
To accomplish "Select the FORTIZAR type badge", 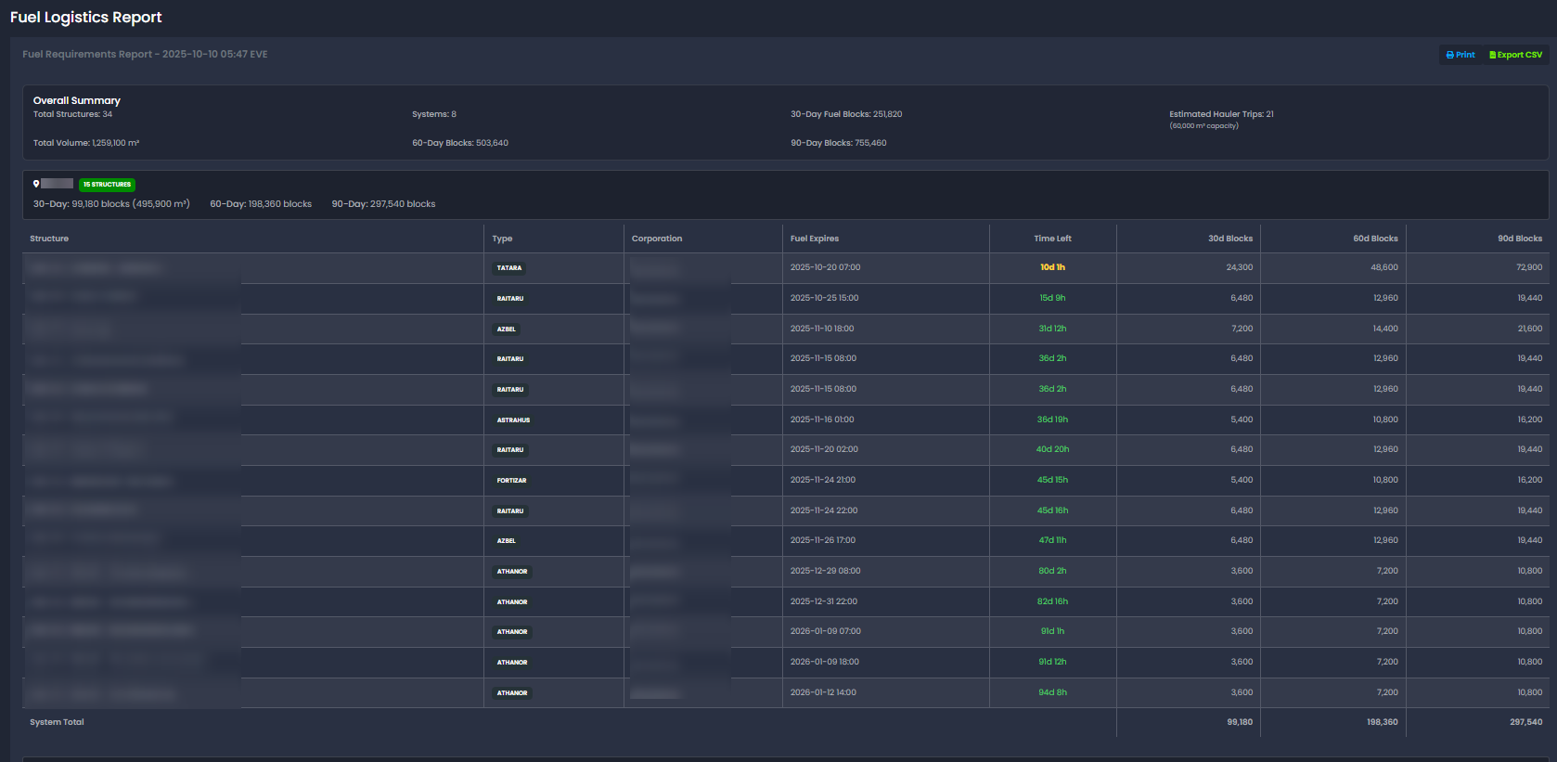I will tap(511, 481).
